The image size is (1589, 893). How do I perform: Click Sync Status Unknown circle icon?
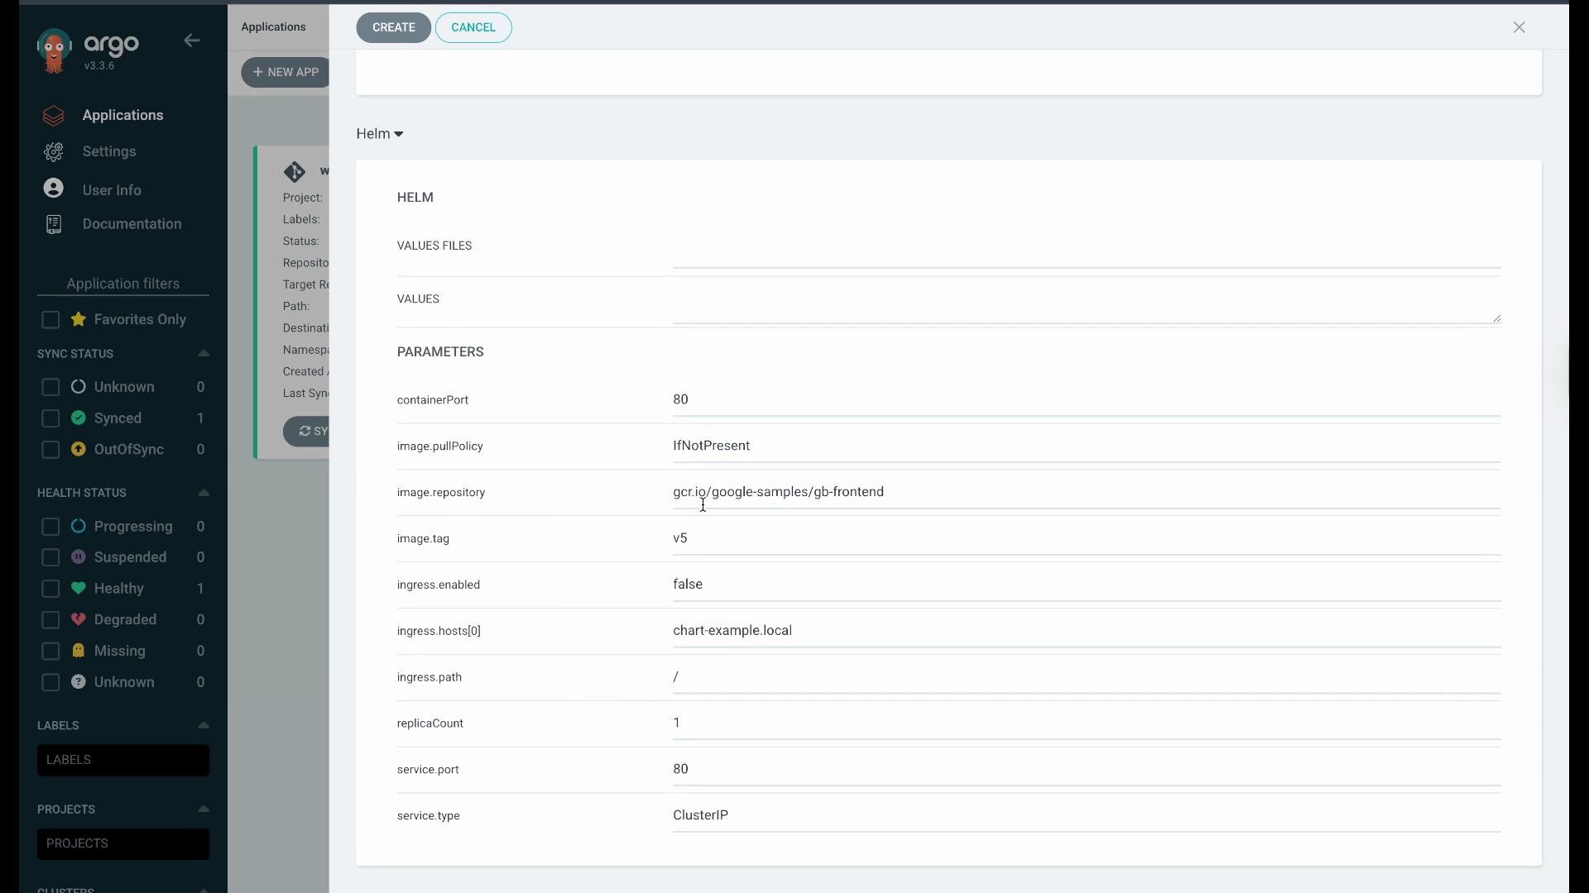[x=79, y=387]
